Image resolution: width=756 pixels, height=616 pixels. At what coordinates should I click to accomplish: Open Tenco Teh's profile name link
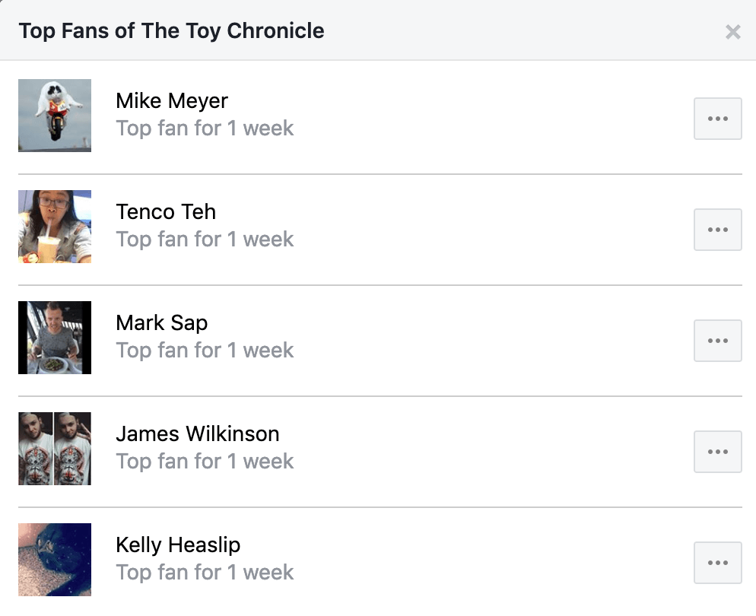166,212
